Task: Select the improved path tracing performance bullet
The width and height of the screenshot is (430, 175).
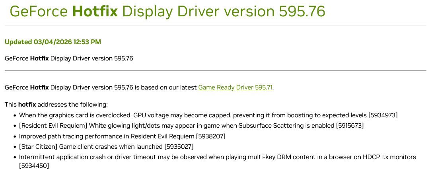Action: (122, 136)
